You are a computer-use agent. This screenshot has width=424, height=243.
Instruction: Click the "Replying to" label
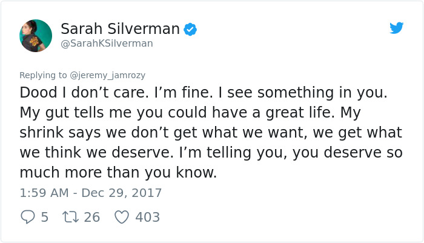[x=43, y=75]
